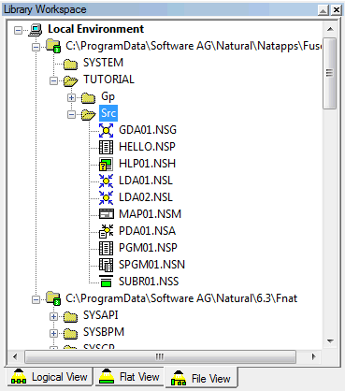Click the HELLO.NSP program icon
This screenshot has width=345, height=391.
tap(106, 147)
